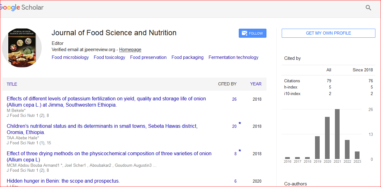Click the Fermentation technology topic link
Image resolution: width=381 pixels, height=187 pixels.
[233, 57]
